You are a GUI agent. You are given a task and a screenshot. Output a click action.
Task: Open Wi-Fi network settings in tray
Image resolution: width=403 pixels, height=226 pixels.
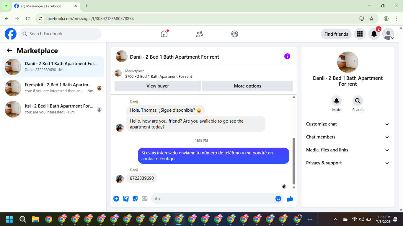[x=354, y=219]
